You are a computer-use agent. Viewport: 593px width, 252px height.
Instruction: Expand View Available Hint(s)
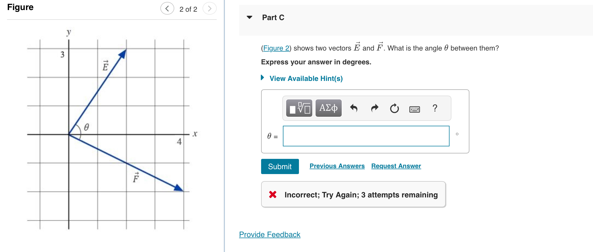point(306,78)
